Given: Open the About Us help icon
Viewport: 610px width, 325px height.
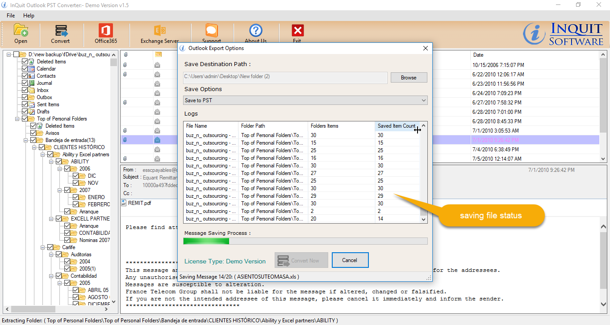Looking at the screenshot, I should [256, 30].
